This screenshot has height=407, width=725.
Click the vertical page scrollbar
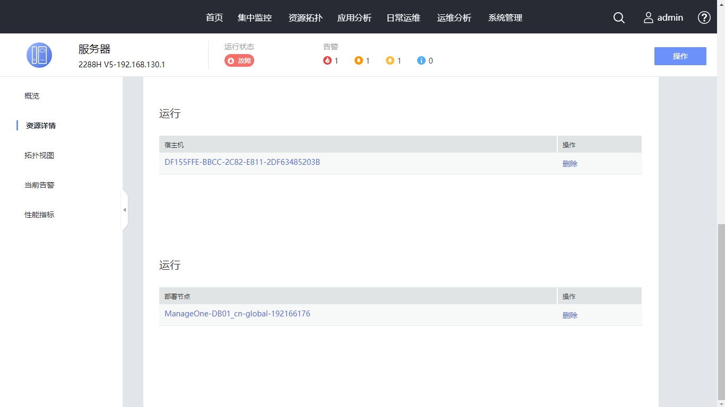(721, 312)
